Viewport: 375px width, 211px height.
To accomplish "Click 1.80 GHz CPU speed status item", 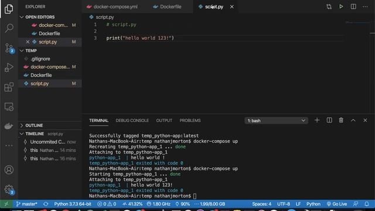I will 159,204.
